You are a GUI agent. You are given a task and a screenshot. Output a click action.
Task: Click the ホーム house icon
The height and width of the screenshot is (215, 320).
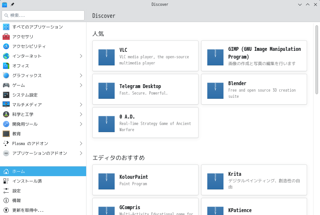(6, 171)
